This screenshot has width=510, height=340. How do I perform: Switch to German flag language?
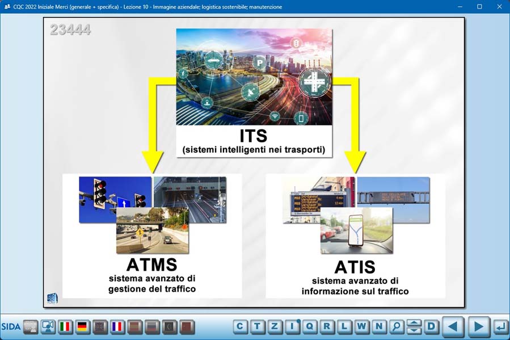pos(83,326)
